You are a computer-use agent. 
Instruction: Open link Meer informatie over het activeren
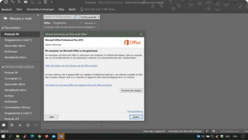[71, 66]
